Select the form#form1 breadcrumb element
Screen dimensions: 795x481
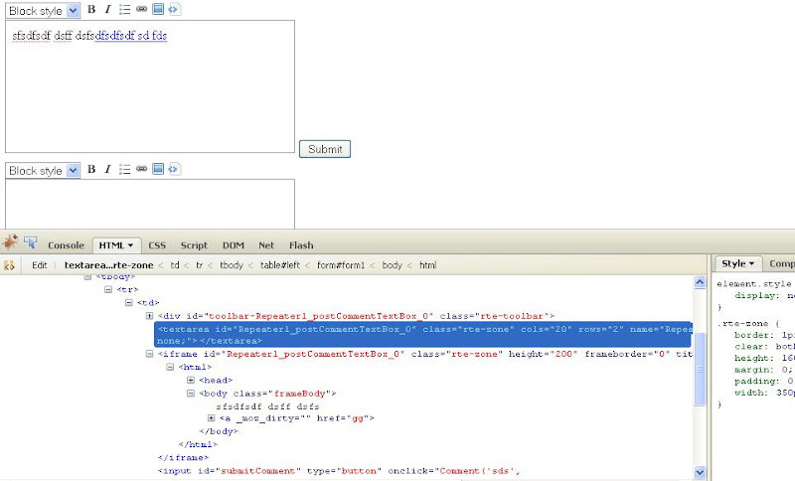click(x=341, y=265)
